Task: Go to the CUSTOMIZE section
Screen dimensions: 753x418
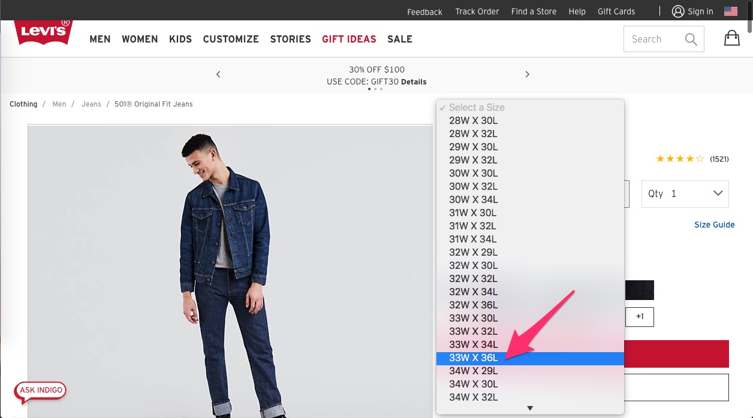Action: [x=231, y=40]
